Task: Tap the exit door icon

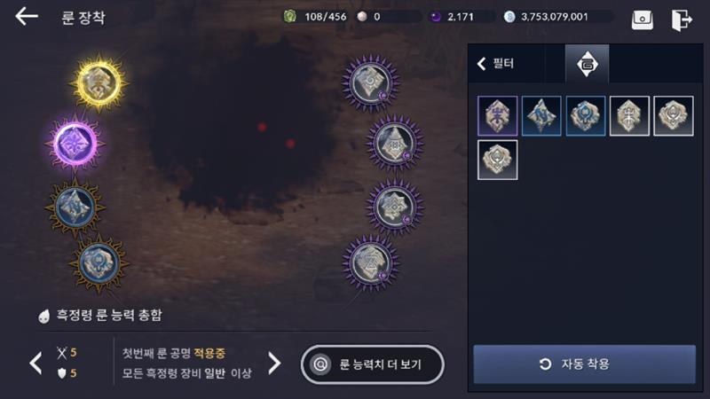Action: coord(682,20)
